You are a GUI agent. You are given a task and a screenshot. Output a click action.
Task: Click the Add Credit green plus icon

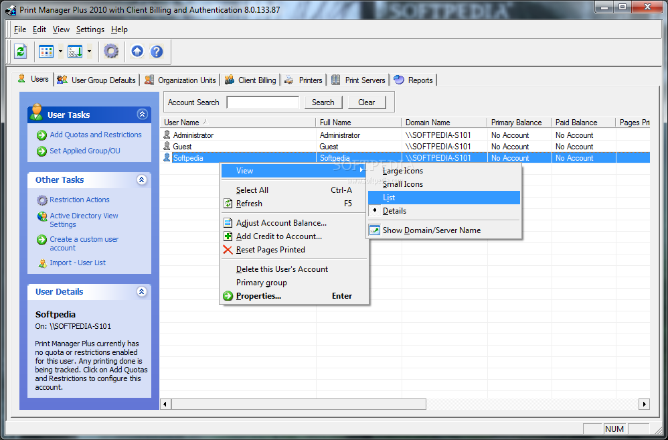point(228,236)
